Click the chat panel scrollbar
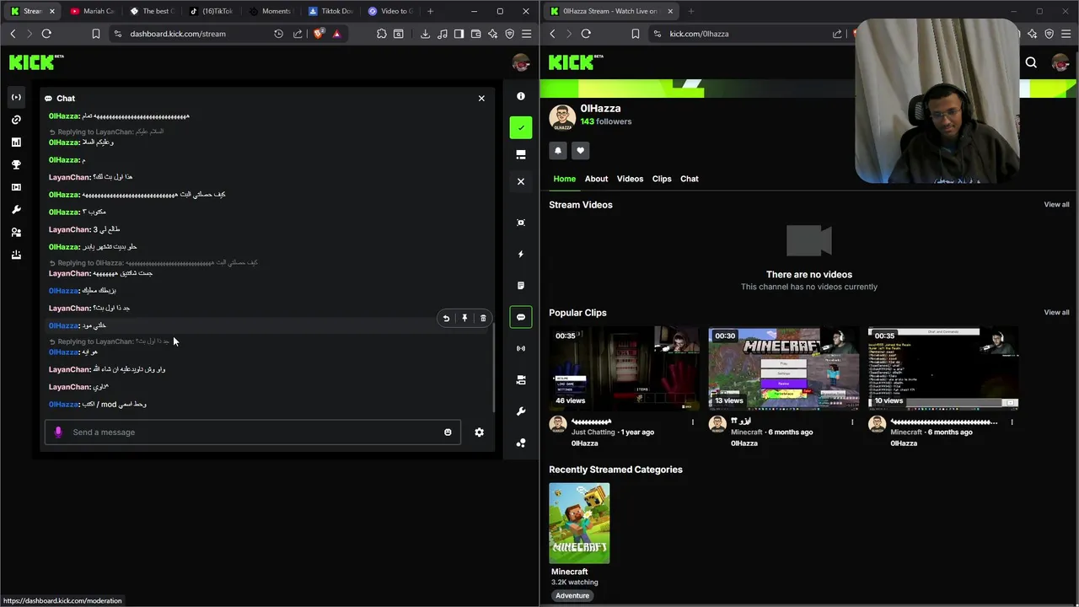The height and width of the screenshot is (607, 1079). point(494,367)
